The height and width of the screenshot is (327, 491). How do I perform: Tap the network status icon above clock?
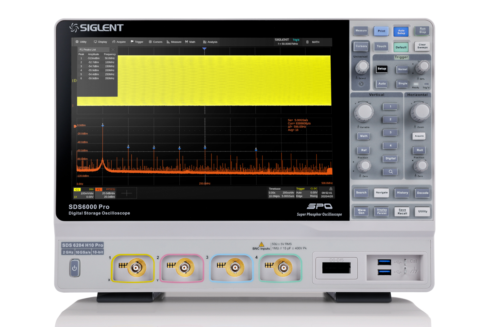point(331,189)
